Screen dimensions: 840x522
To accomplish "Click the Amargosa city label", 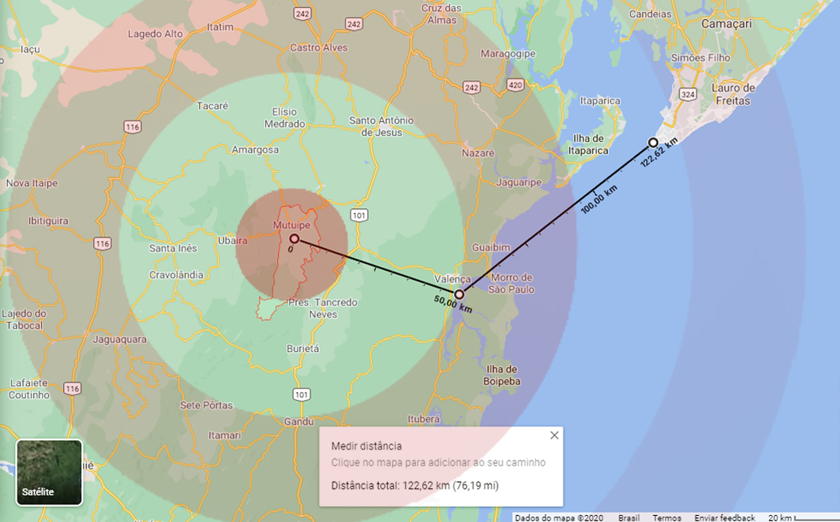I will pyautogui.click(x=255, y=150).
